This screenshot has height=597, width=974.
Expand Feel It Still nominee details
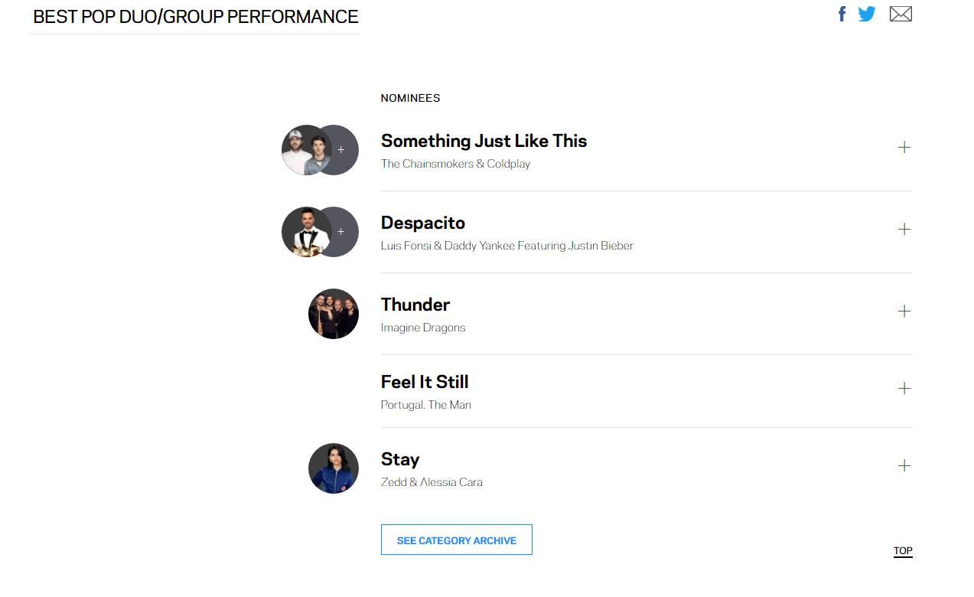click(x=904, y=388)
